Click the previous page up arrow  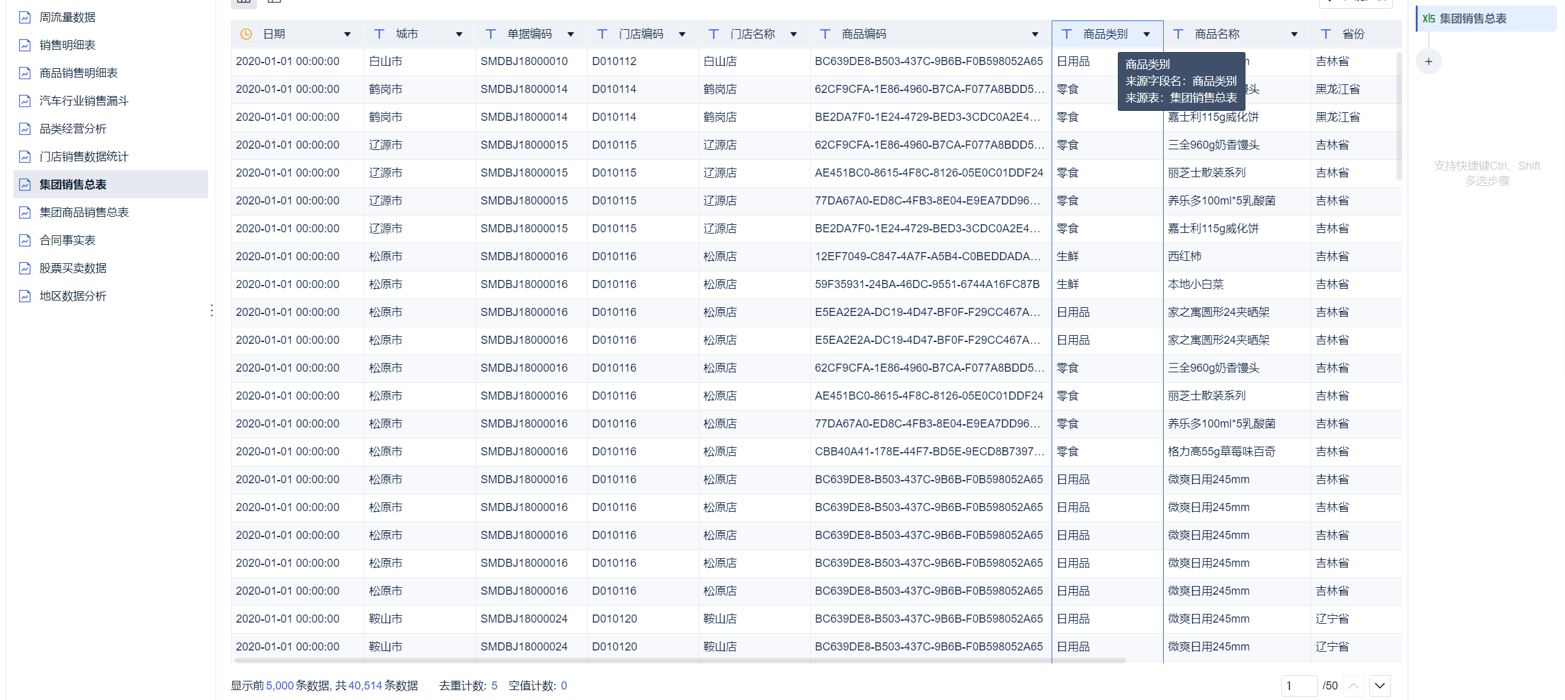pos(1353,686)
